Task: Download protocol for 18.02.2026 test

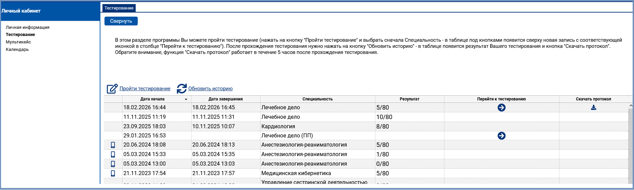Action: [x=593, y=108]
